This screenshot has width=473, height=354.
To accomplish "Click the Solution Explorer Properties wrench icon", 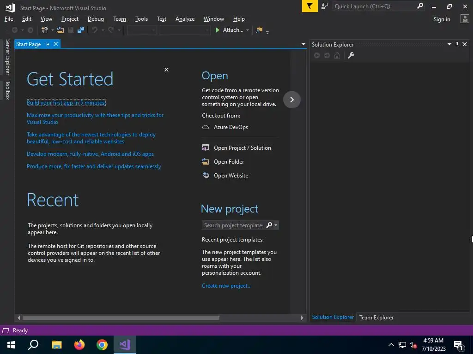I will point(351,55).
